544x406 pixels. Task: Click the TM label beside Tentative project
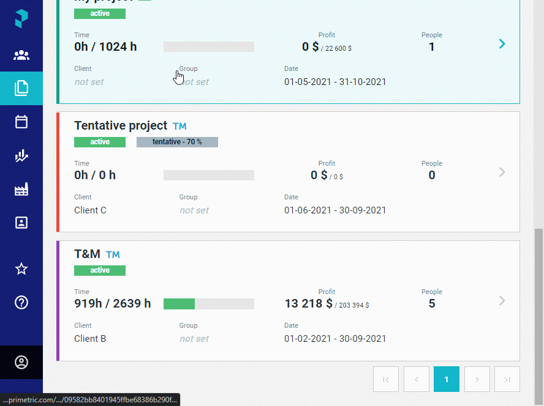click(x=179, y=127)
